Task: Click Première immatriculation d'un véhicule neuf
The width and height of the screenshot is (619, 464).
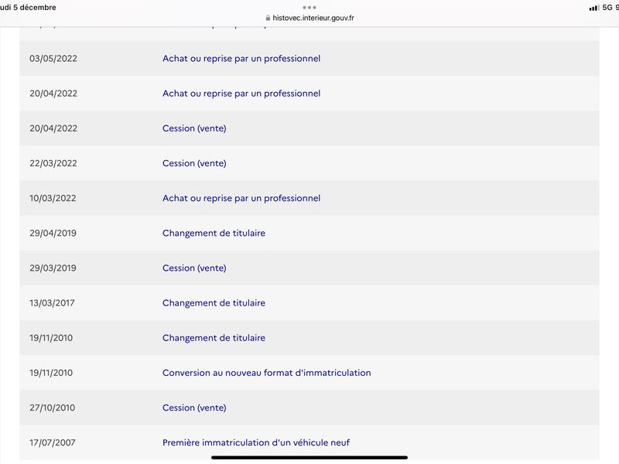Action: pyautogui.click(x=256, y=442)
